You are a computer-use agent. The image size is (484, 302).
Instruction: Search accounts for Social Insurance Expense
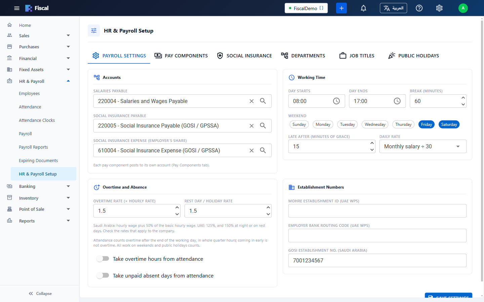click(x=263, y=151)
